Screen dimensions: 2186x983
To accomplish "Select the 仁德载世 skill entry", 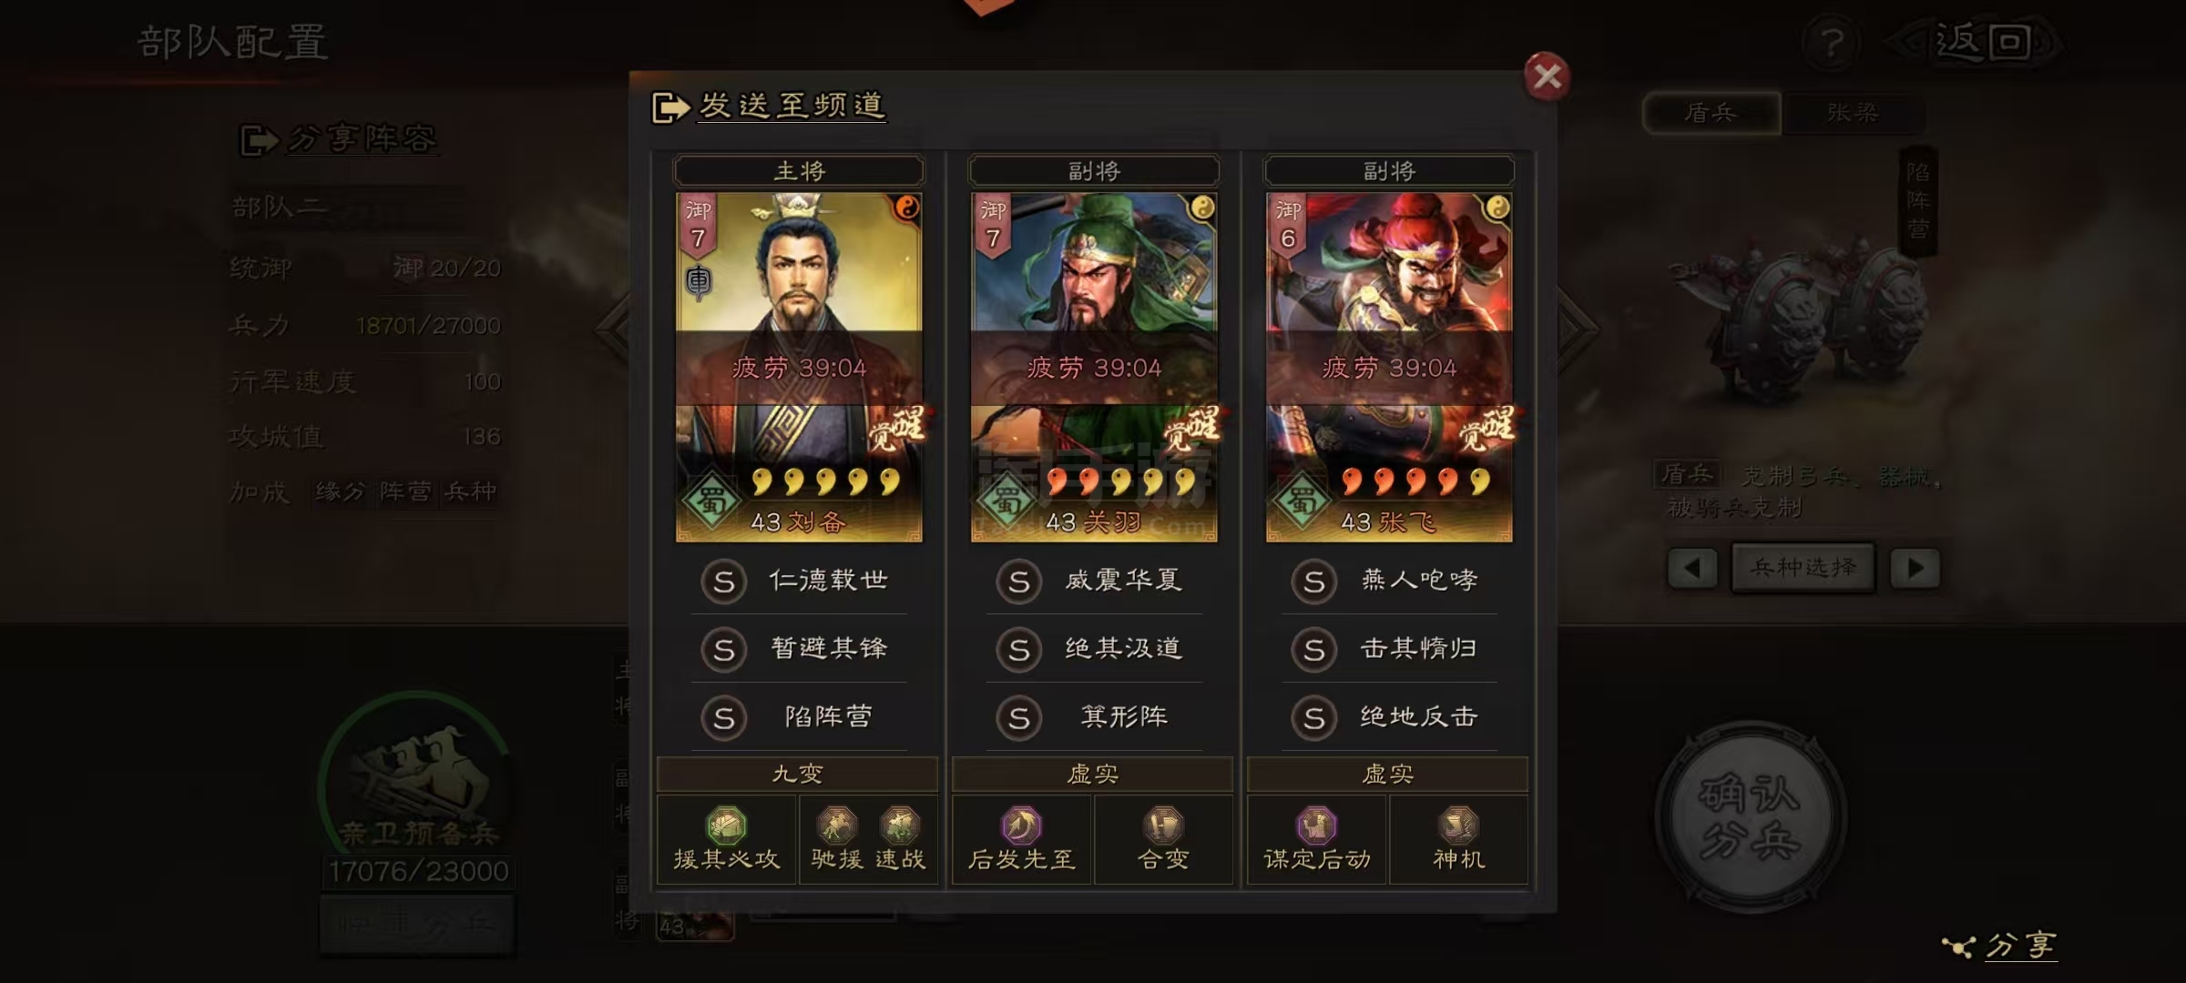I will [799, 581].
